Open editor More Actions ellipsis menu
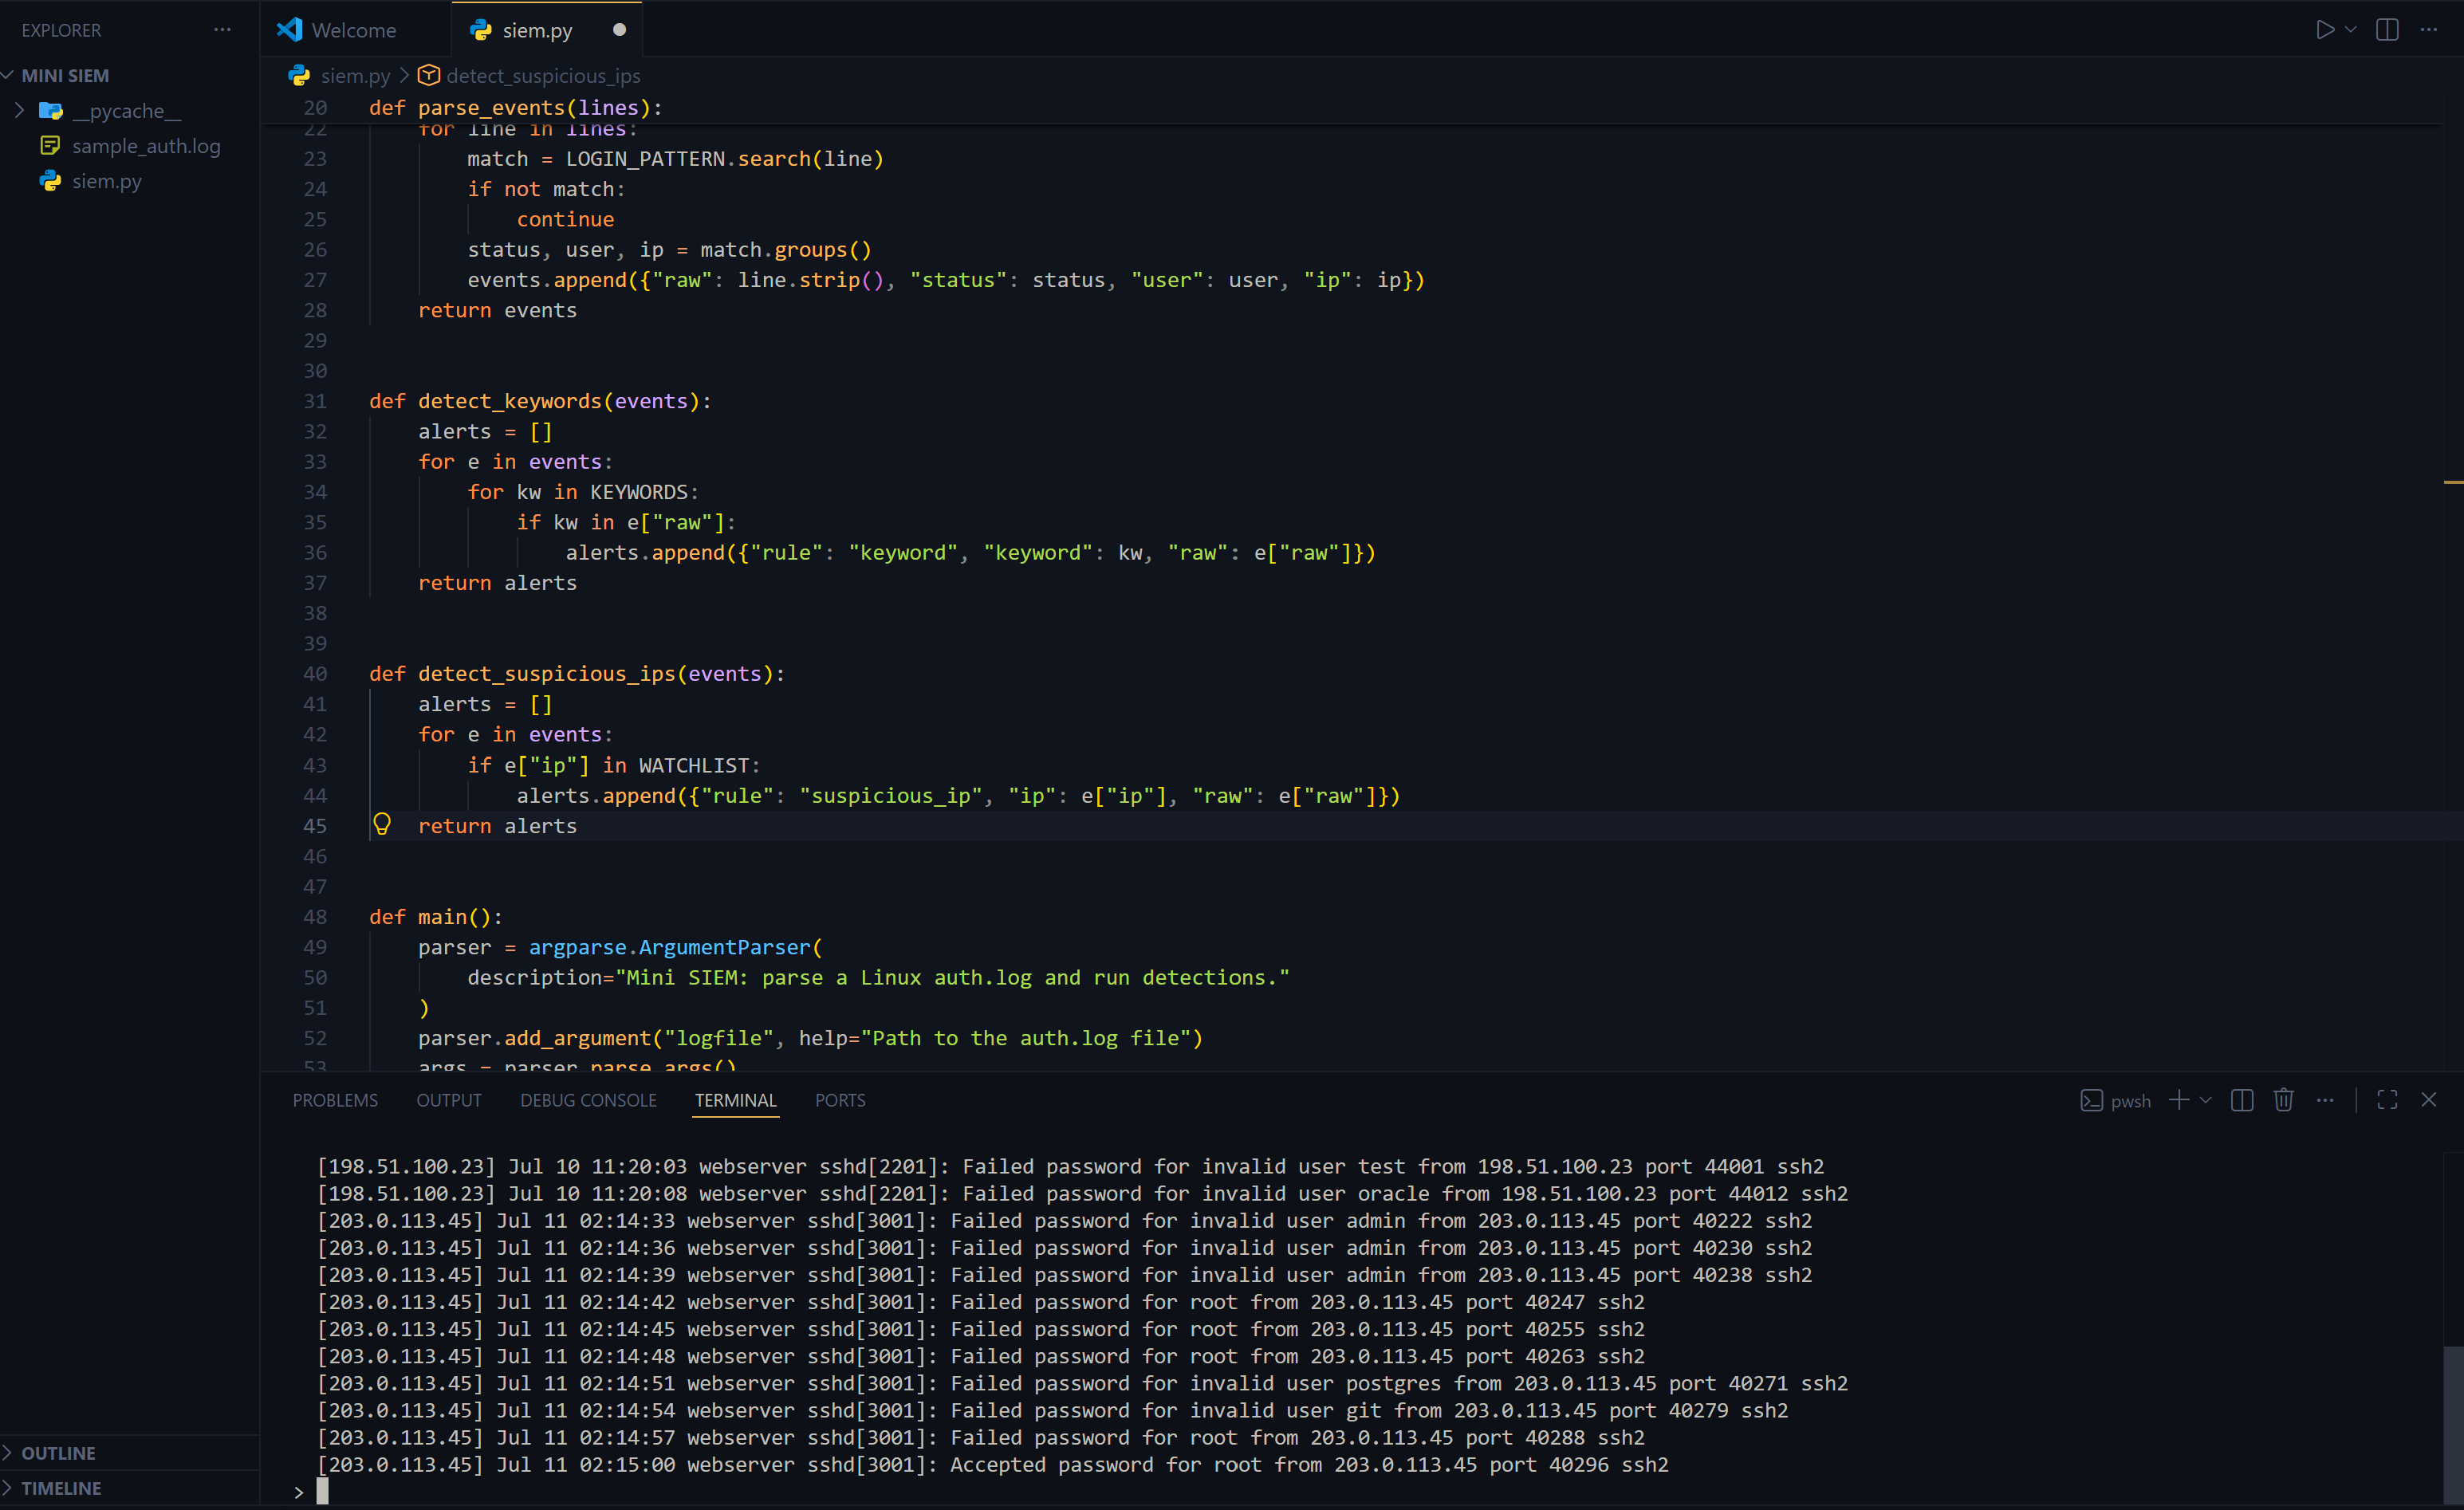 [x=2429, y=30]
